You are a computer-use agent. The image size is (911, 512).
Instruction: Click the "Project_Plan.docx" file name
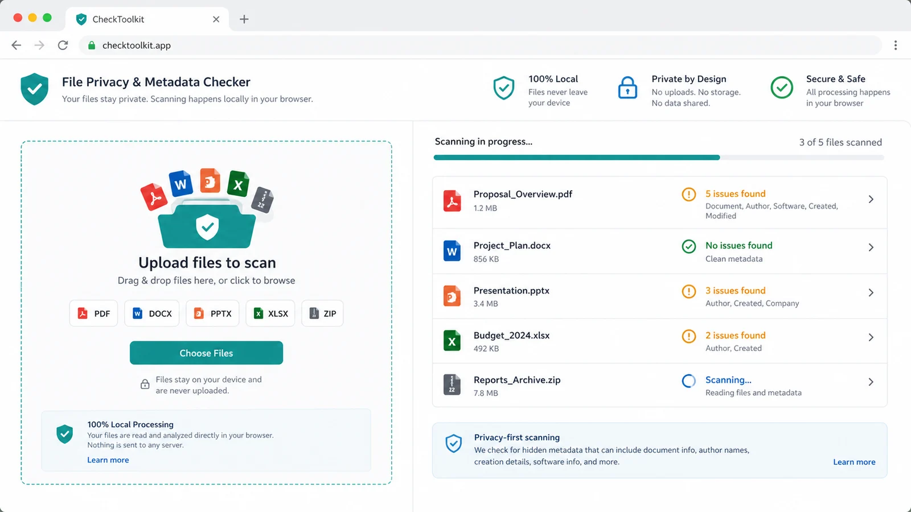pyautogui.click(x=512, y=245)
